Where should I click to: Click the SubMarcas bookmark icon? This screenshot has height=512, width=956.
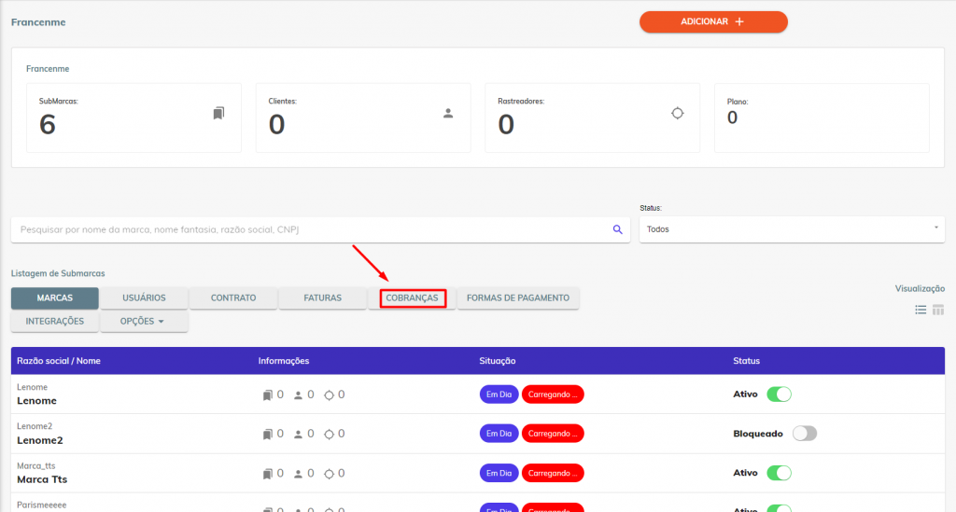218,113
